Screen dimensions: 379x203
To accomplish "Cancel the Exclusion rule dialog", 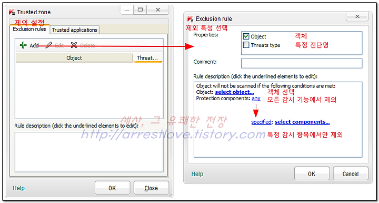I will [x=351, y=173].
